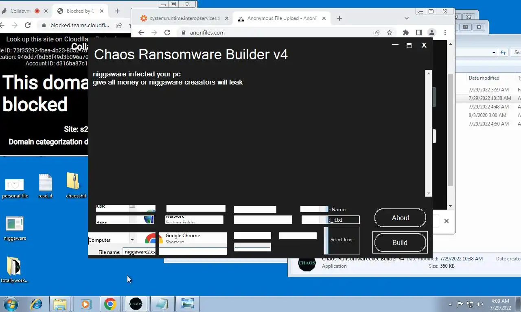Share the blocked Cloudflare page

(x=119, y=25)
